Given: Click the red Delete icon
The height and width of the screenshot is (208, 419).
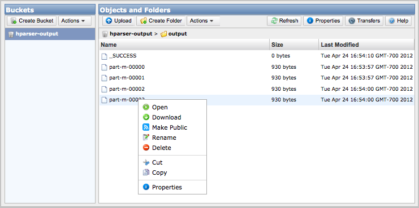Looking at the screenshot, I should click(146, 148).
